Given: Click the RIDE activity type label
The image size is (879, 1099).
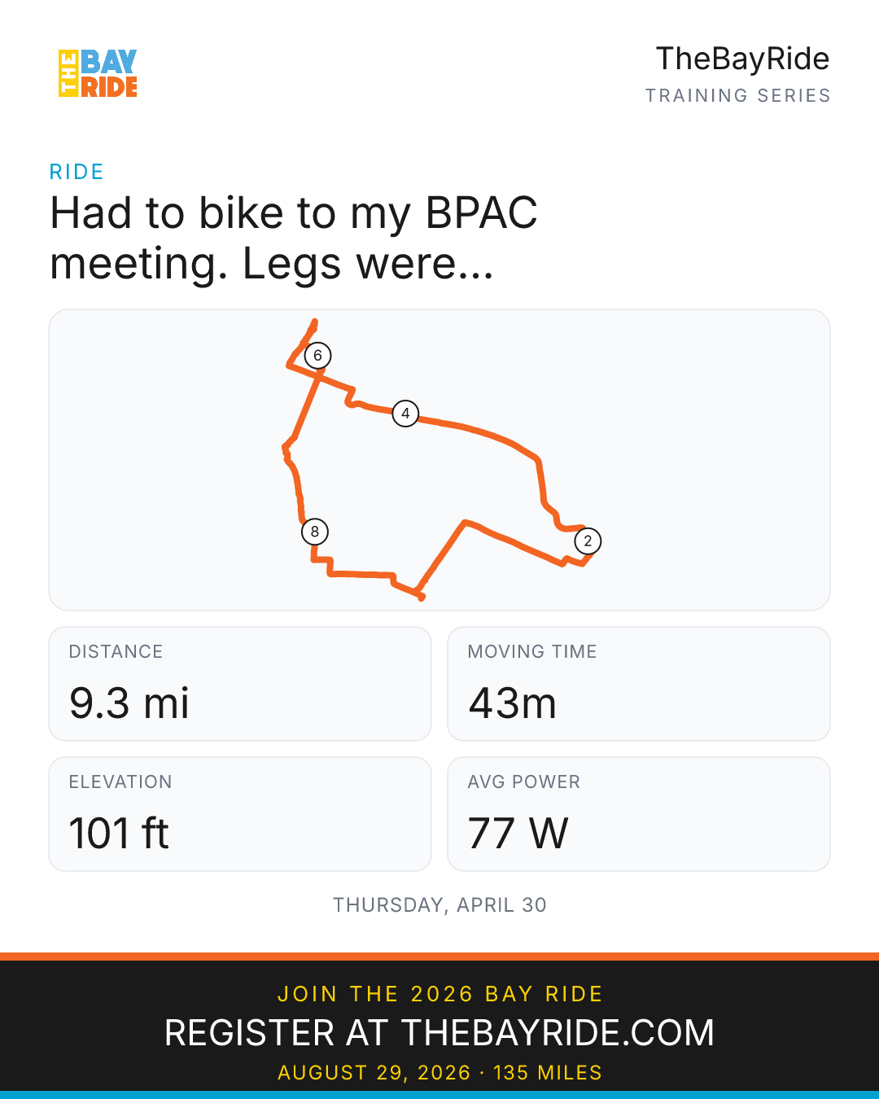Looking at the screenshot, I should click(x=77, y=172).
